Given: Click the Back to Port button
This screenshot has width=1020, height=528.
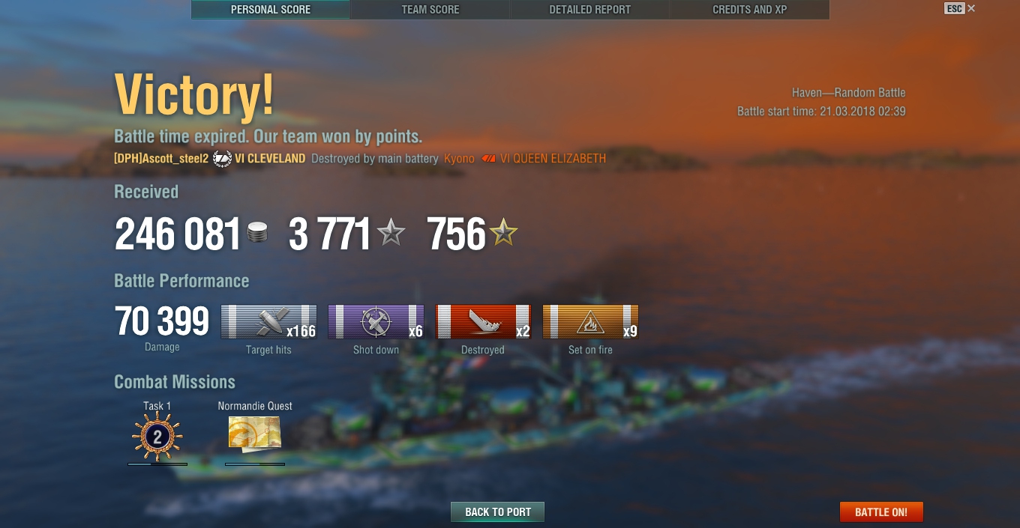Looking at the screenshot, I should [x=497, y=512].
